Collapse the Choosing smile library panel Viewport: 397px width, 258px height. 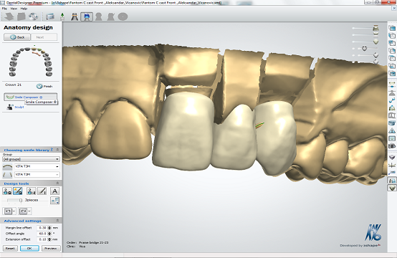coord(57,150)
